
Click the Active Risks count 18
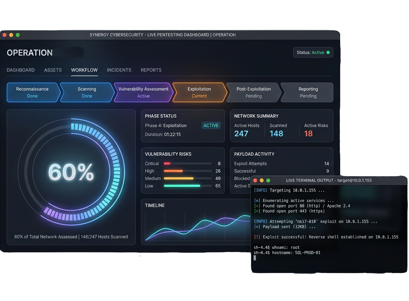[x=308, y=134]
